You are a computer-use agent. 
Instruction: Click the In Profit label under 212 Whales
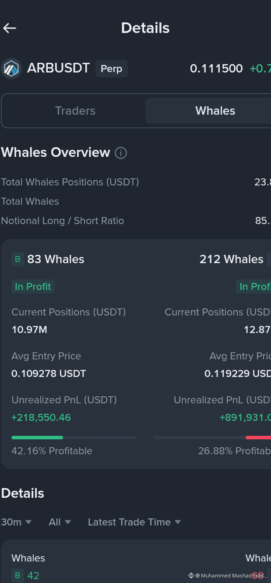[253, 286]
